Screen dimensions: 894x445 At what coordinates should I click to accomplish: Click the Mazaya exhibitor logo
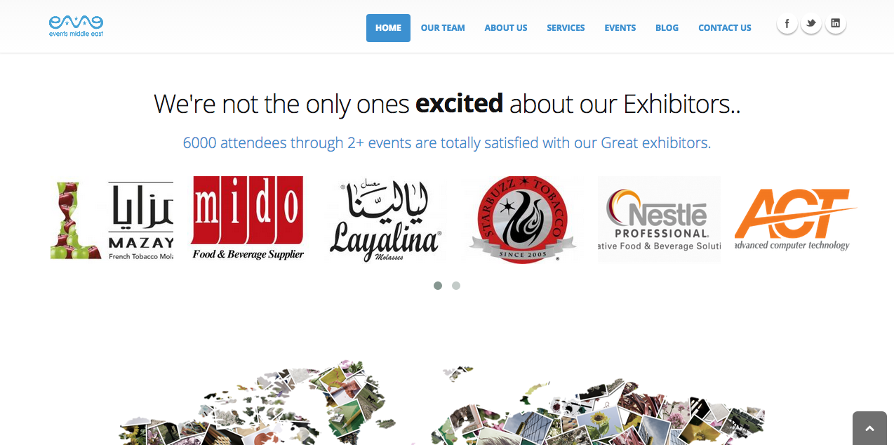click(x=112, y=220)
